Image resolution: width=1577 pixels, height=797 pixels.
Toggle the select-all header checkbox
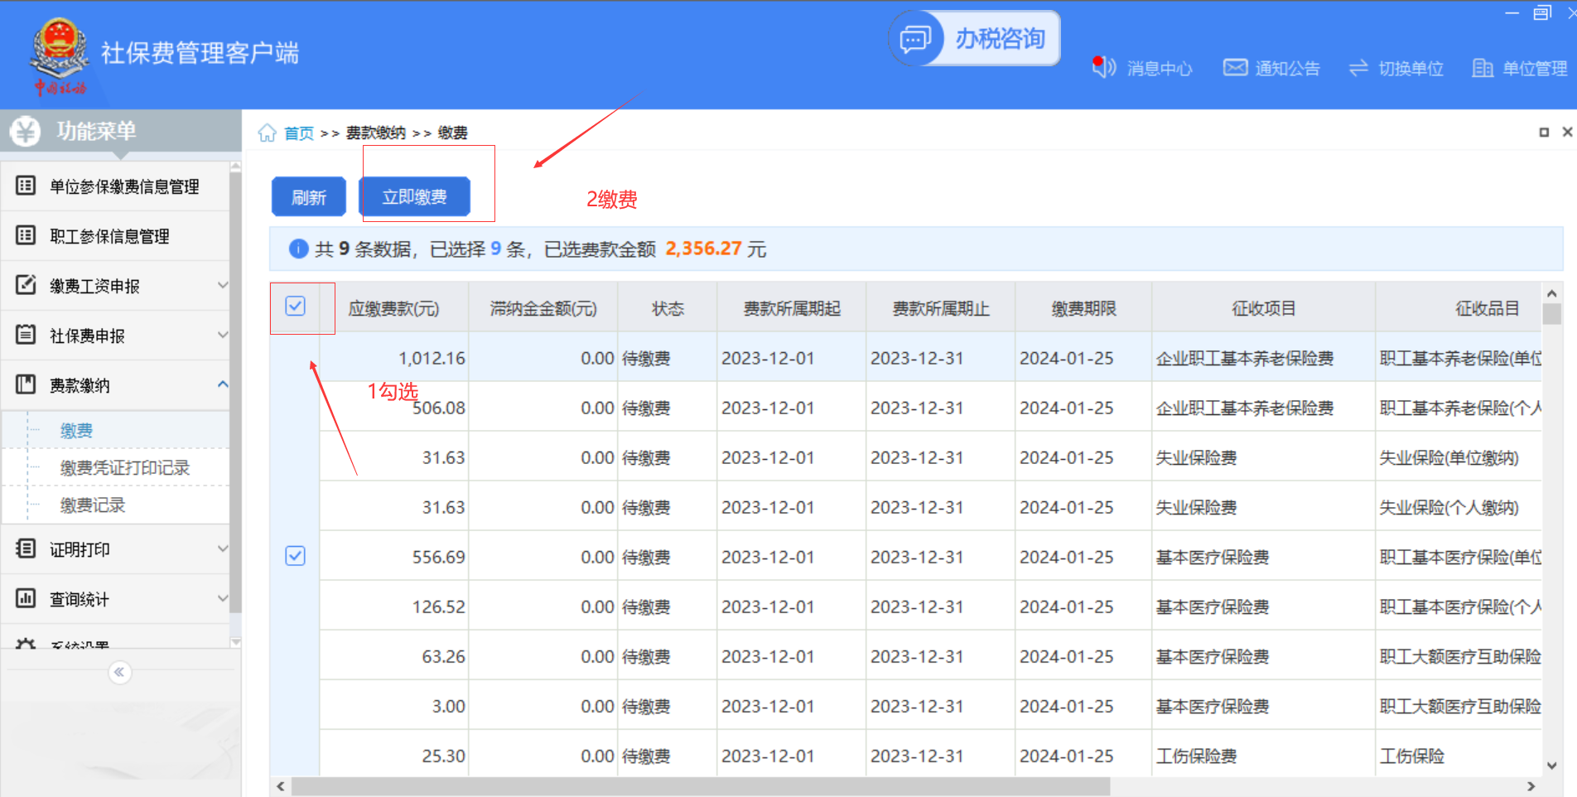295,307
